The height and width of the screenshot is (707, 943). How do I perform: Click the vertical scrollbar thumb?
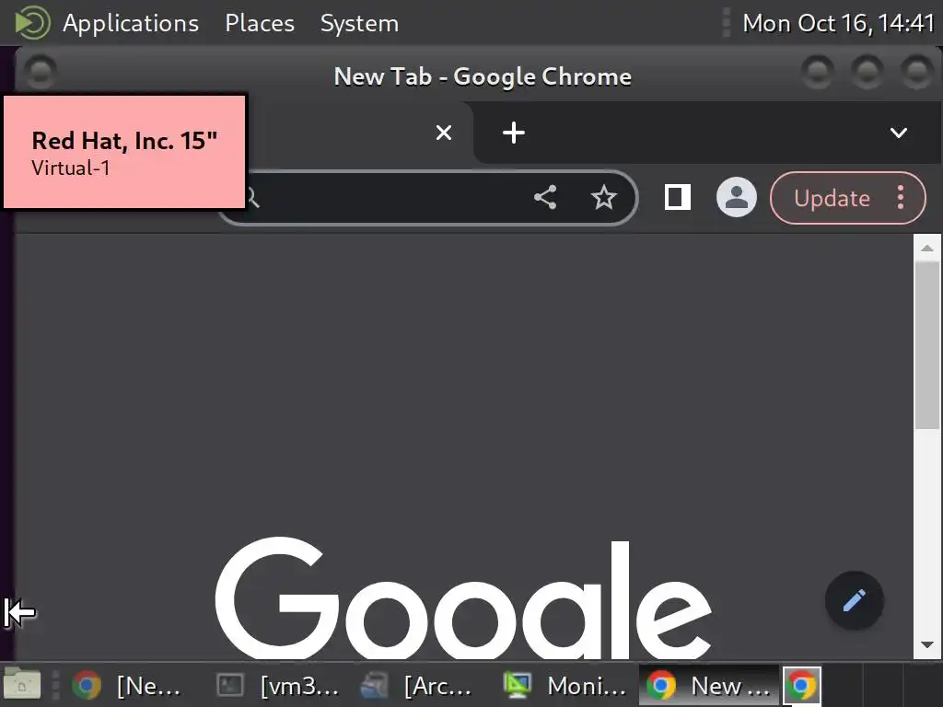(x=926, y=344)
